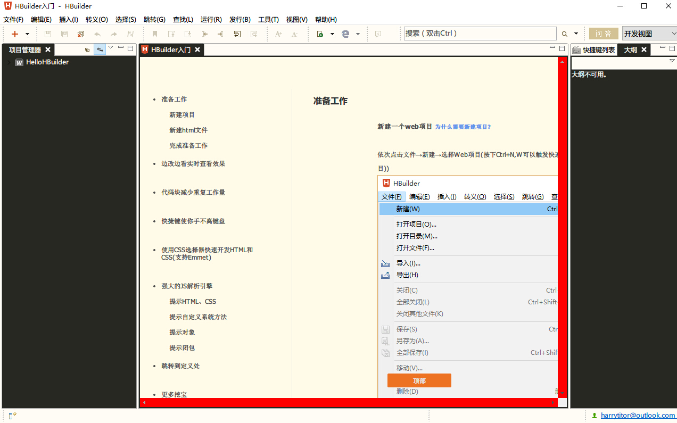Click the user account status icon

pos(595,416)
